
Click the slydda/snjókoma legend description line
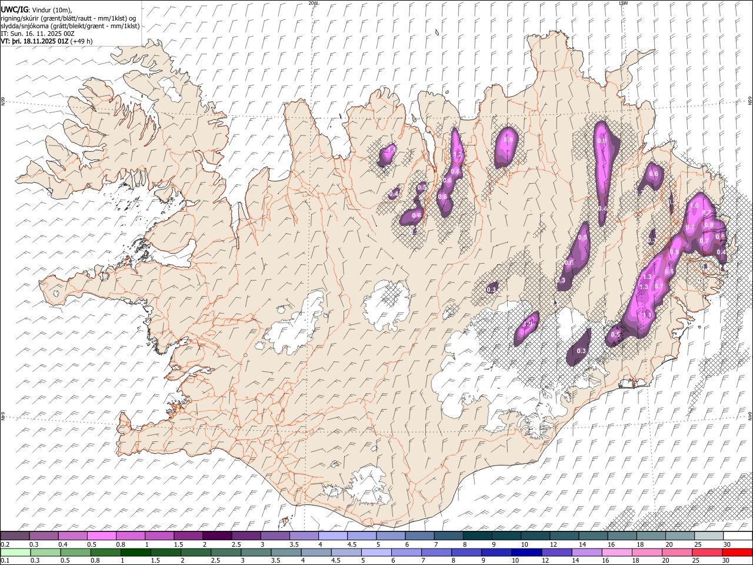70,26
